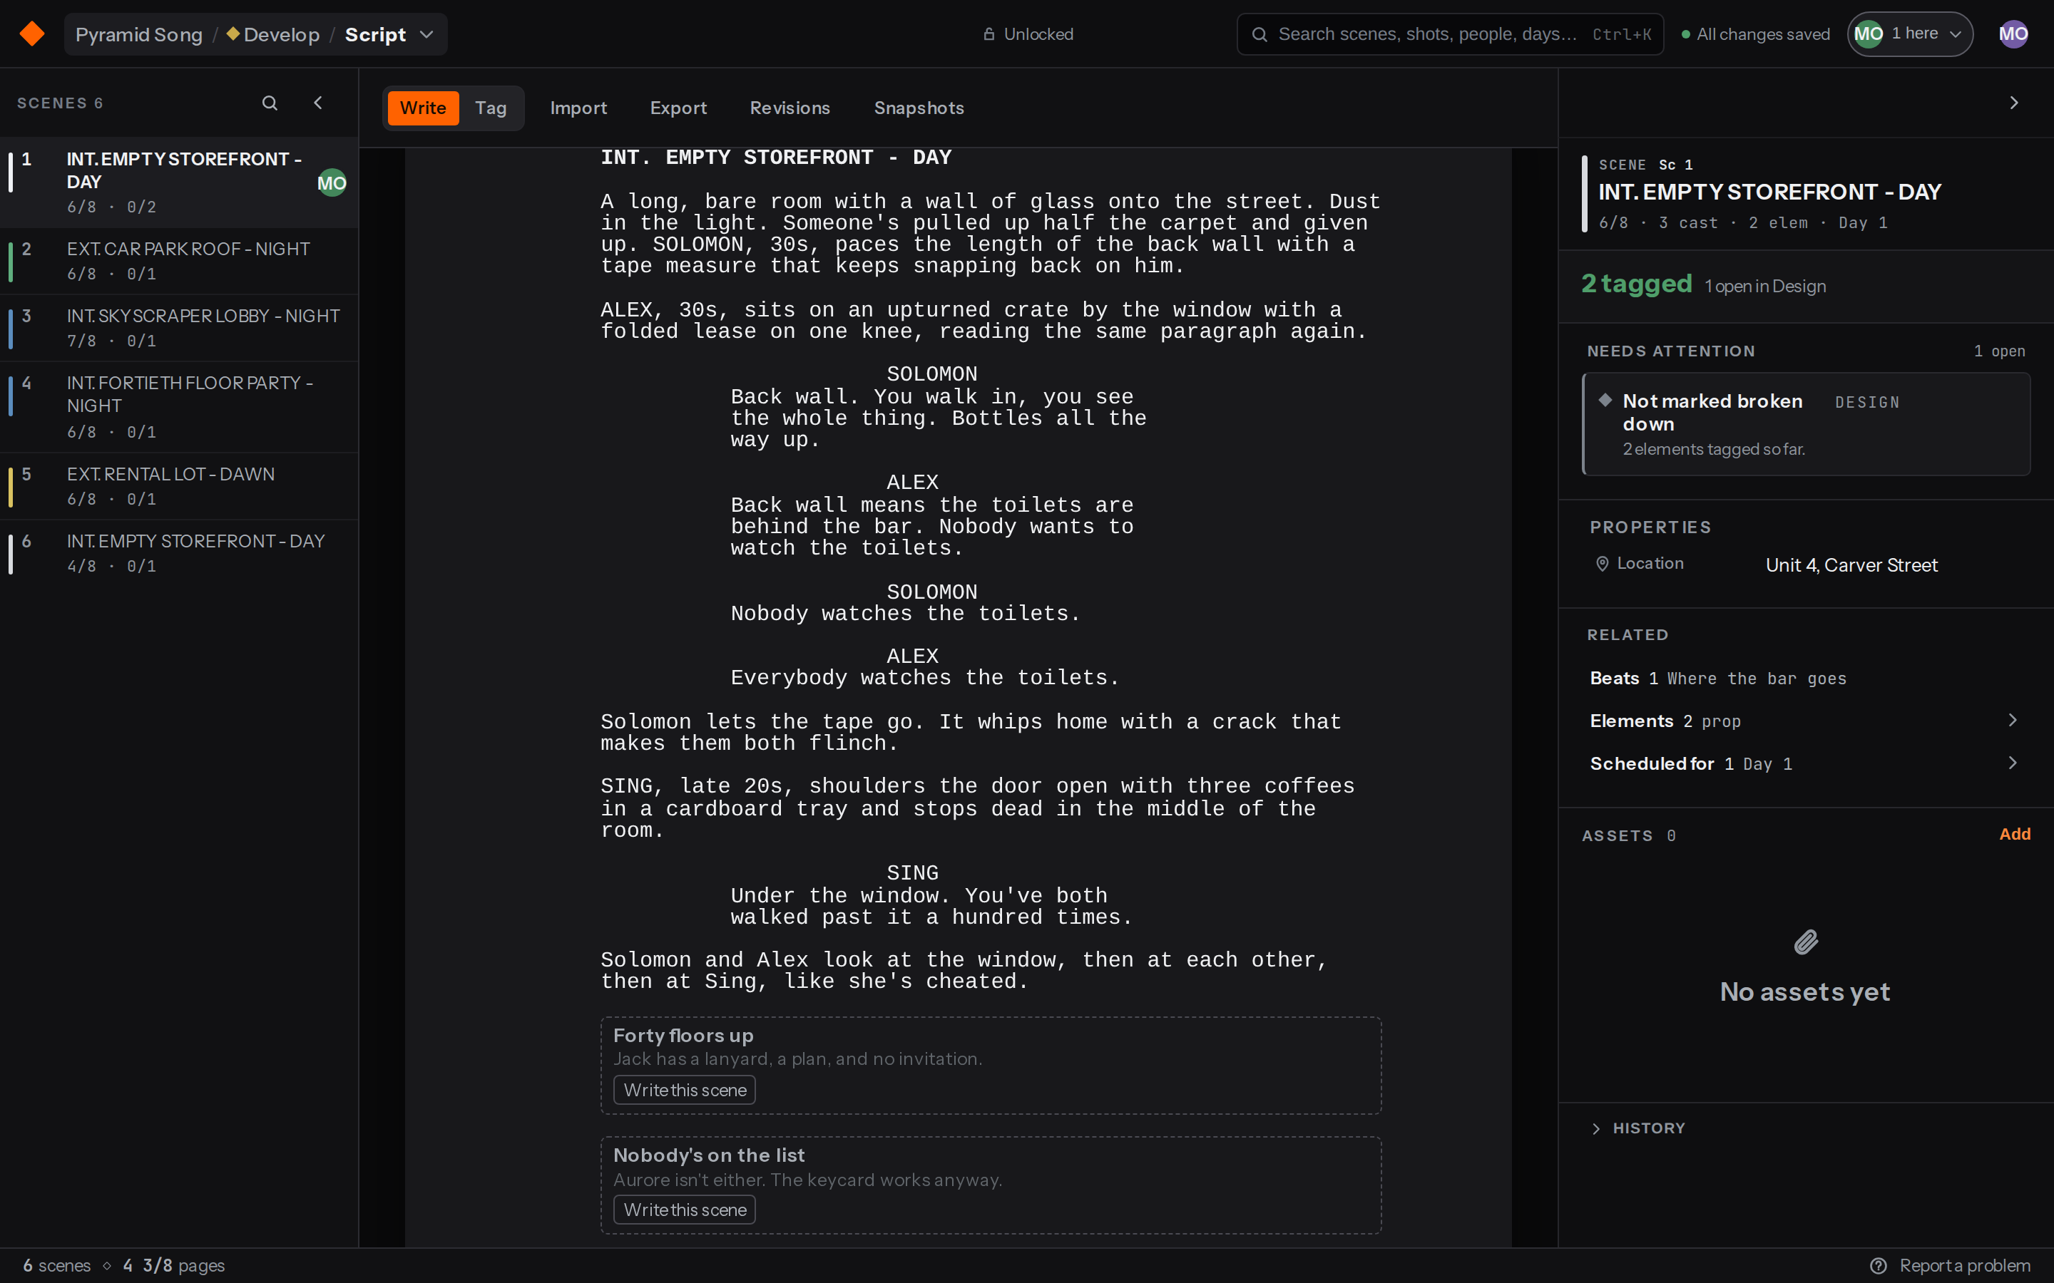Open the Not marked broken down attention card
This screenshot has height=1283, width=2054.
1806,423
